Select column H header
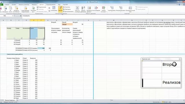 click(x=56, y=20)
